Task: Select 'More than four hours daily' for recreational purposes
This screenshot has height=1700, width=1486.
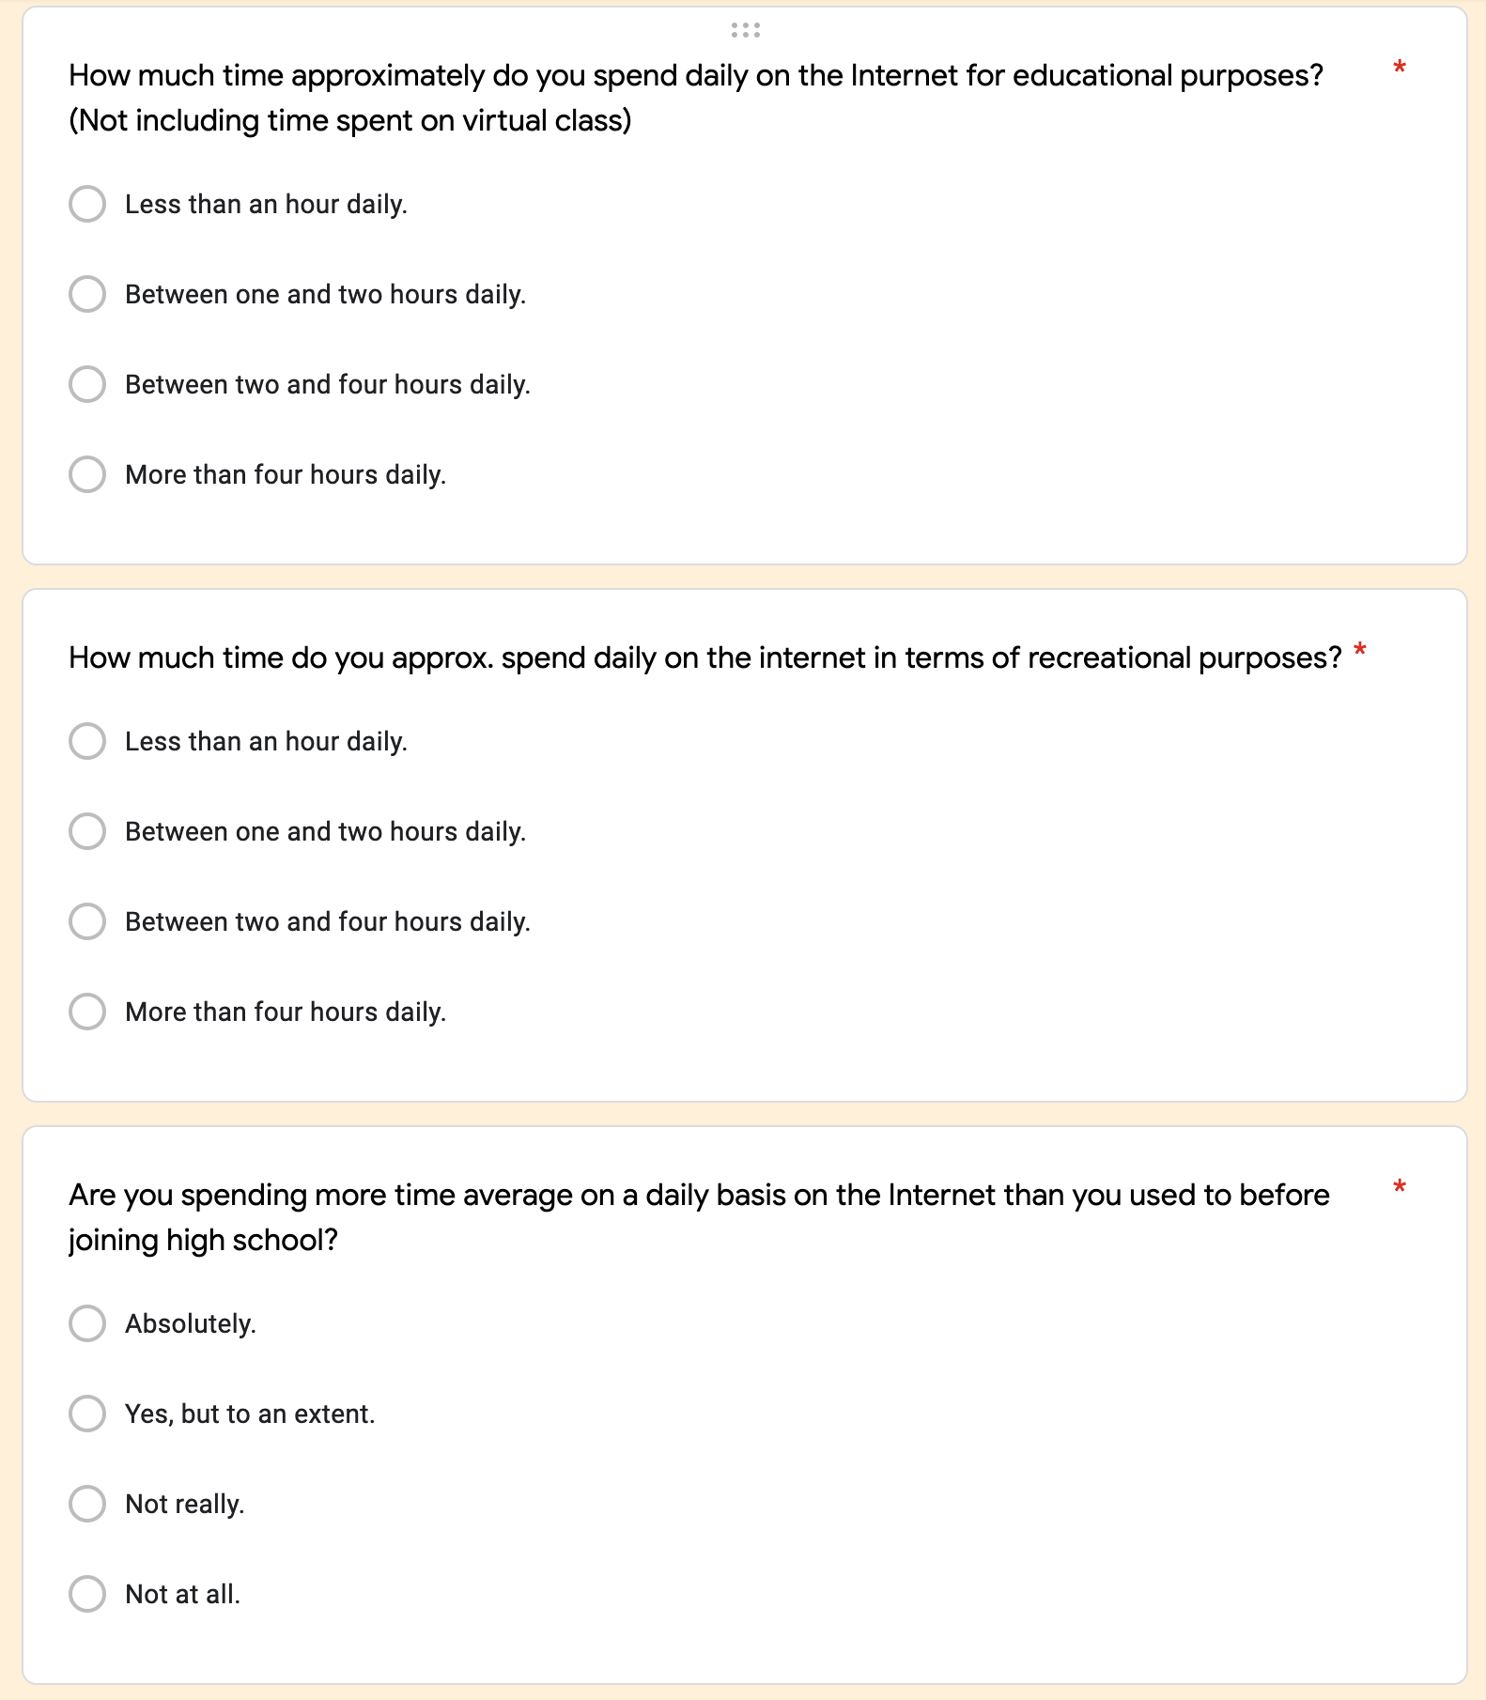Action: [87, 1012]
